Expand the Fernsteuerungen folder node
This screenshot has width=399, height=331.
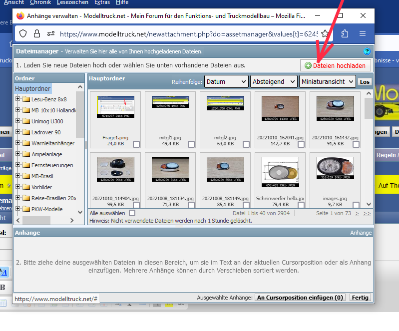[17, 164]
